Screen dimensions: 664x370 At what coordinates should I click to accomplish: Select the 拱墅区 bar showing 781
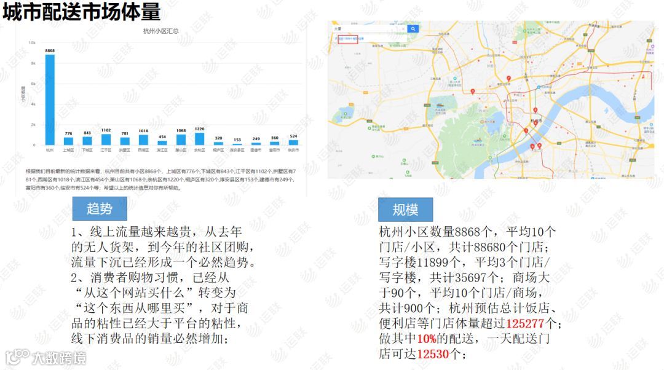click(x=125, y=141)
